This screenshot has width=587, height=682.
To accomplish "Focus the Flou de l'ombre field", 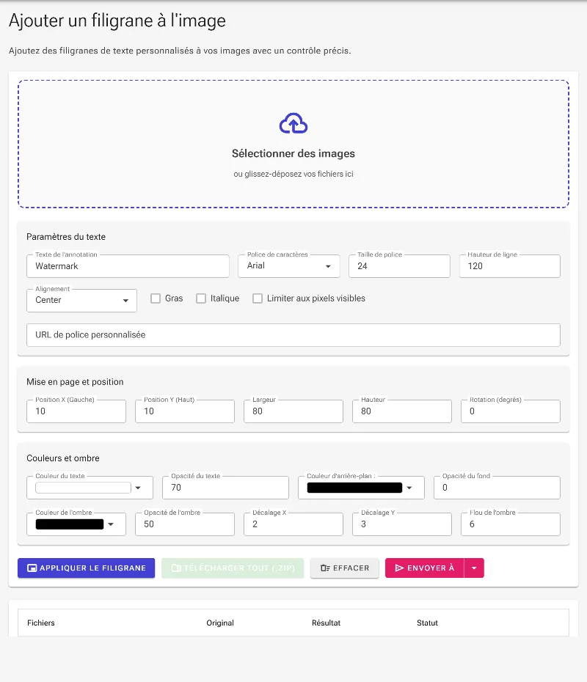I will (x=511, y=524).
